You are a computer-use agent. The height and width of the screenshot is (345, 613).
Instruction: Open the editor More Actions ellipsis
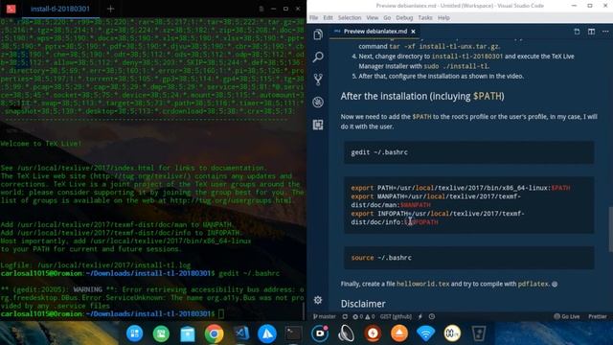tap(605, 32)
